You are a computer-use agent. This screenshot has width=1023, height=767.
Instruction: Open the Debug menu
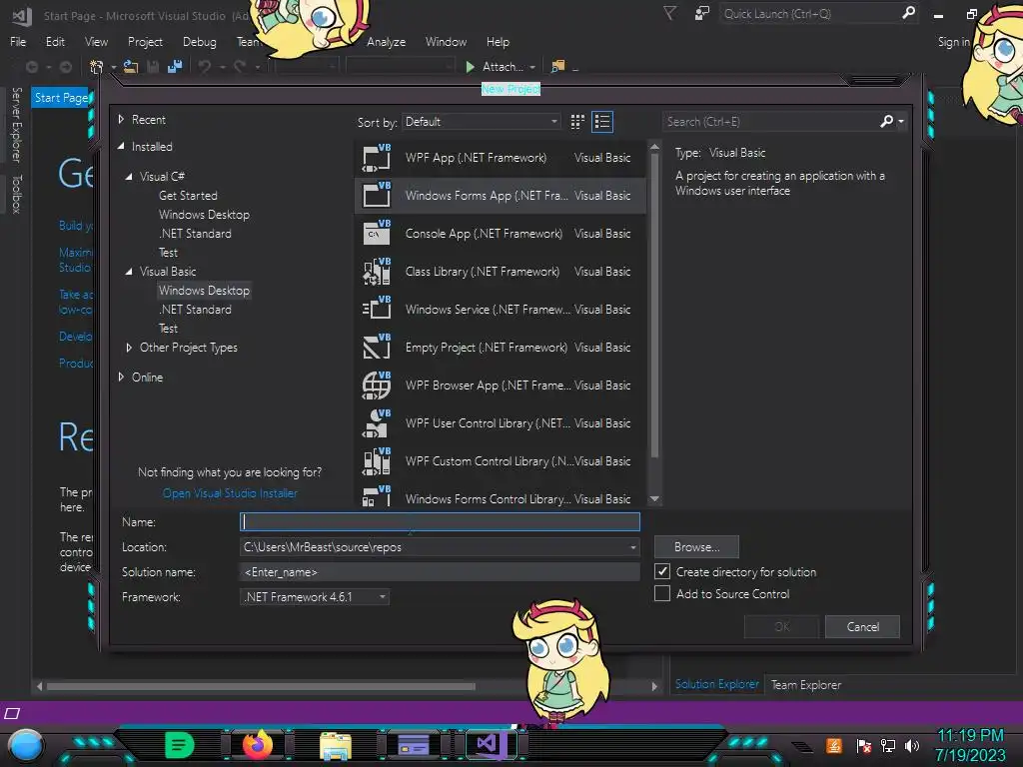pos(200,42)
